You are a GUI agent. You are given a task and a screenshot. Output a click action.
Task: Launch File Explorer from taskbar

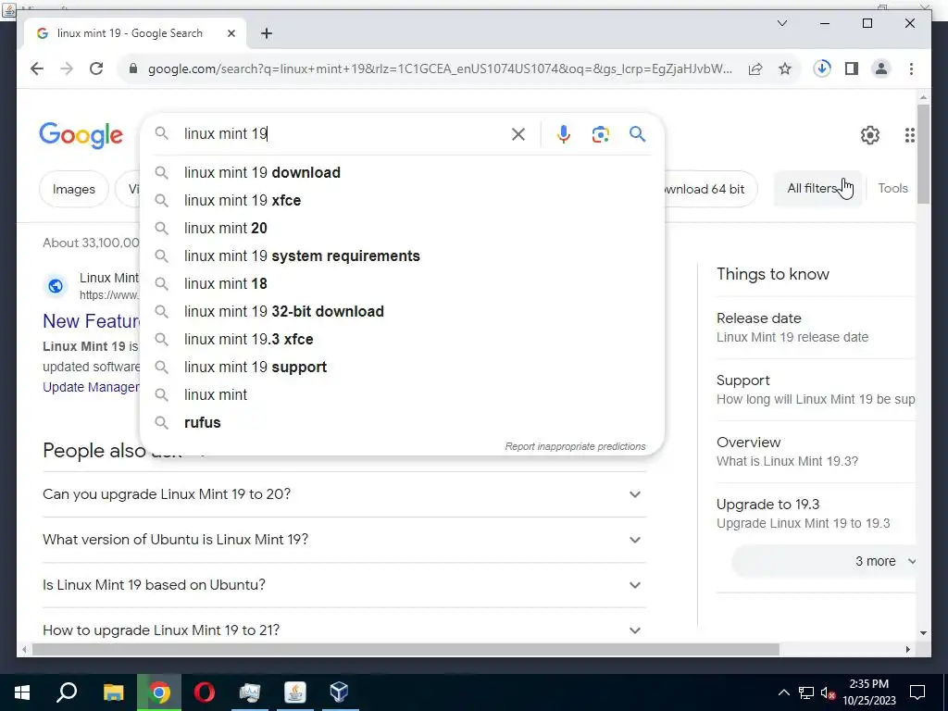click(x=113, y=692)
